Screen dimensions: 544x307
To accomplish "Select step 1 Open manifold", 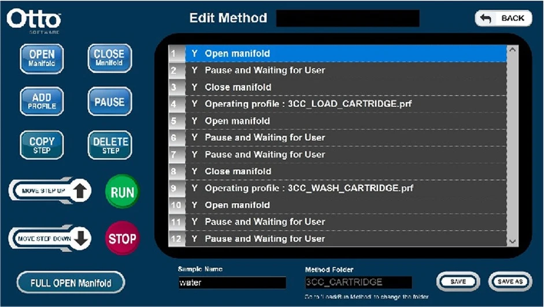I will point(338,53).
